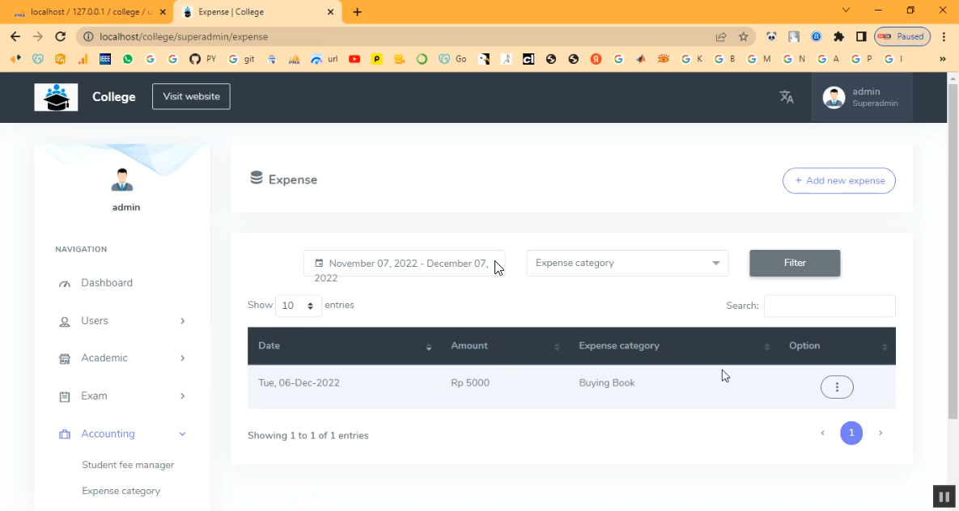
Task: Expand the Users navigation menu
Action: pos(121,321)
